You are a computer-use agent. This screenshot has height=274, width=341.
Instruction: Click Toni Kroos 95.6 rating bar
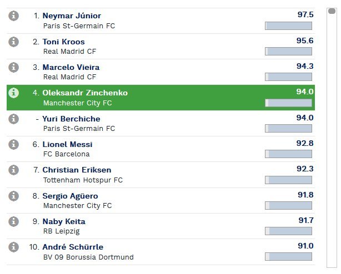click(x=288, y=51)
